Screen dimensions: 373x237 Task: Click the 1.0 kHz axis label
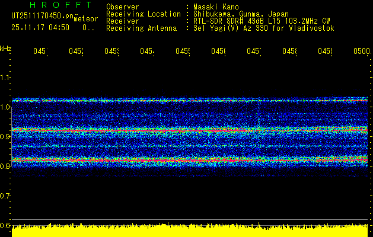pyautogui.click(x=5, y=107)
